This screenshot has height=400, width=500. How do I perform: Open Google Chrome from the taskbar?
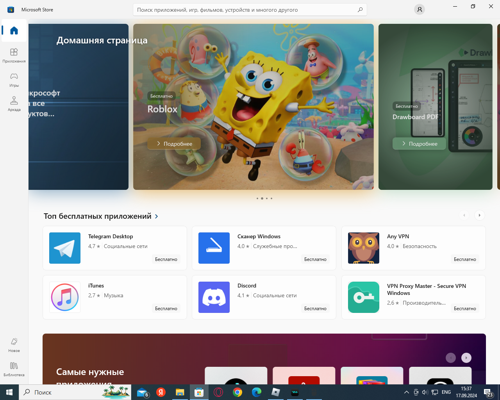[237, 392]
